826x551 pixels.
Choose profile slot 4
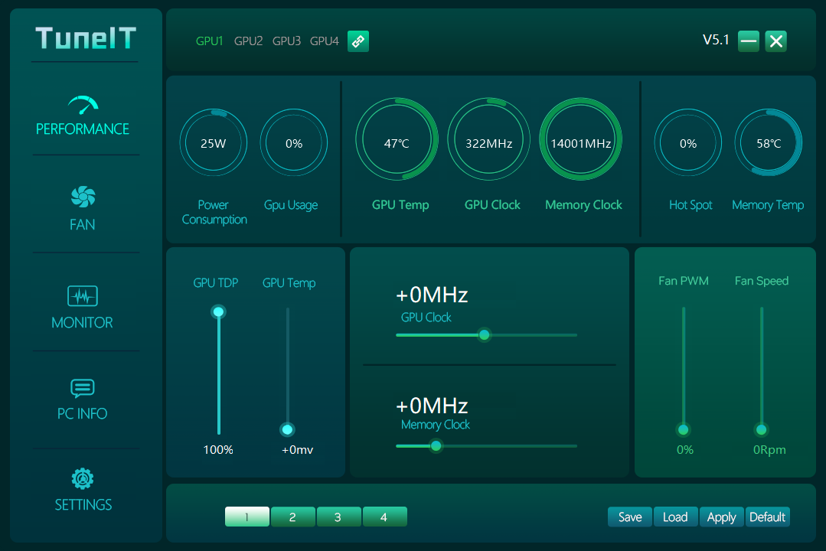384,517
